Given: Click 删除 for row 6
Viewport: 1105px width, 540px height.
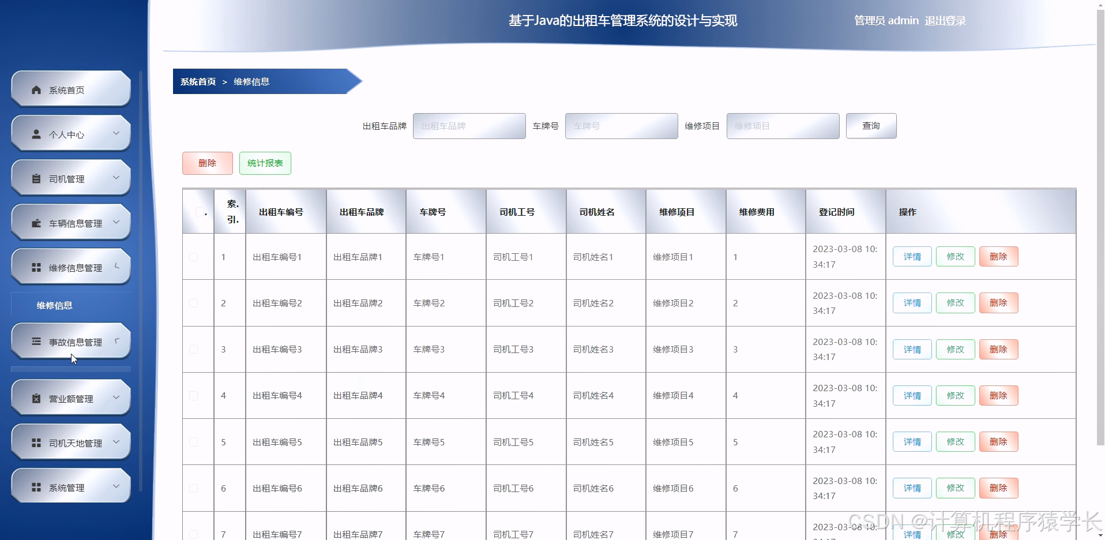Looking at the screenshot, I should [x=999, y=488].
